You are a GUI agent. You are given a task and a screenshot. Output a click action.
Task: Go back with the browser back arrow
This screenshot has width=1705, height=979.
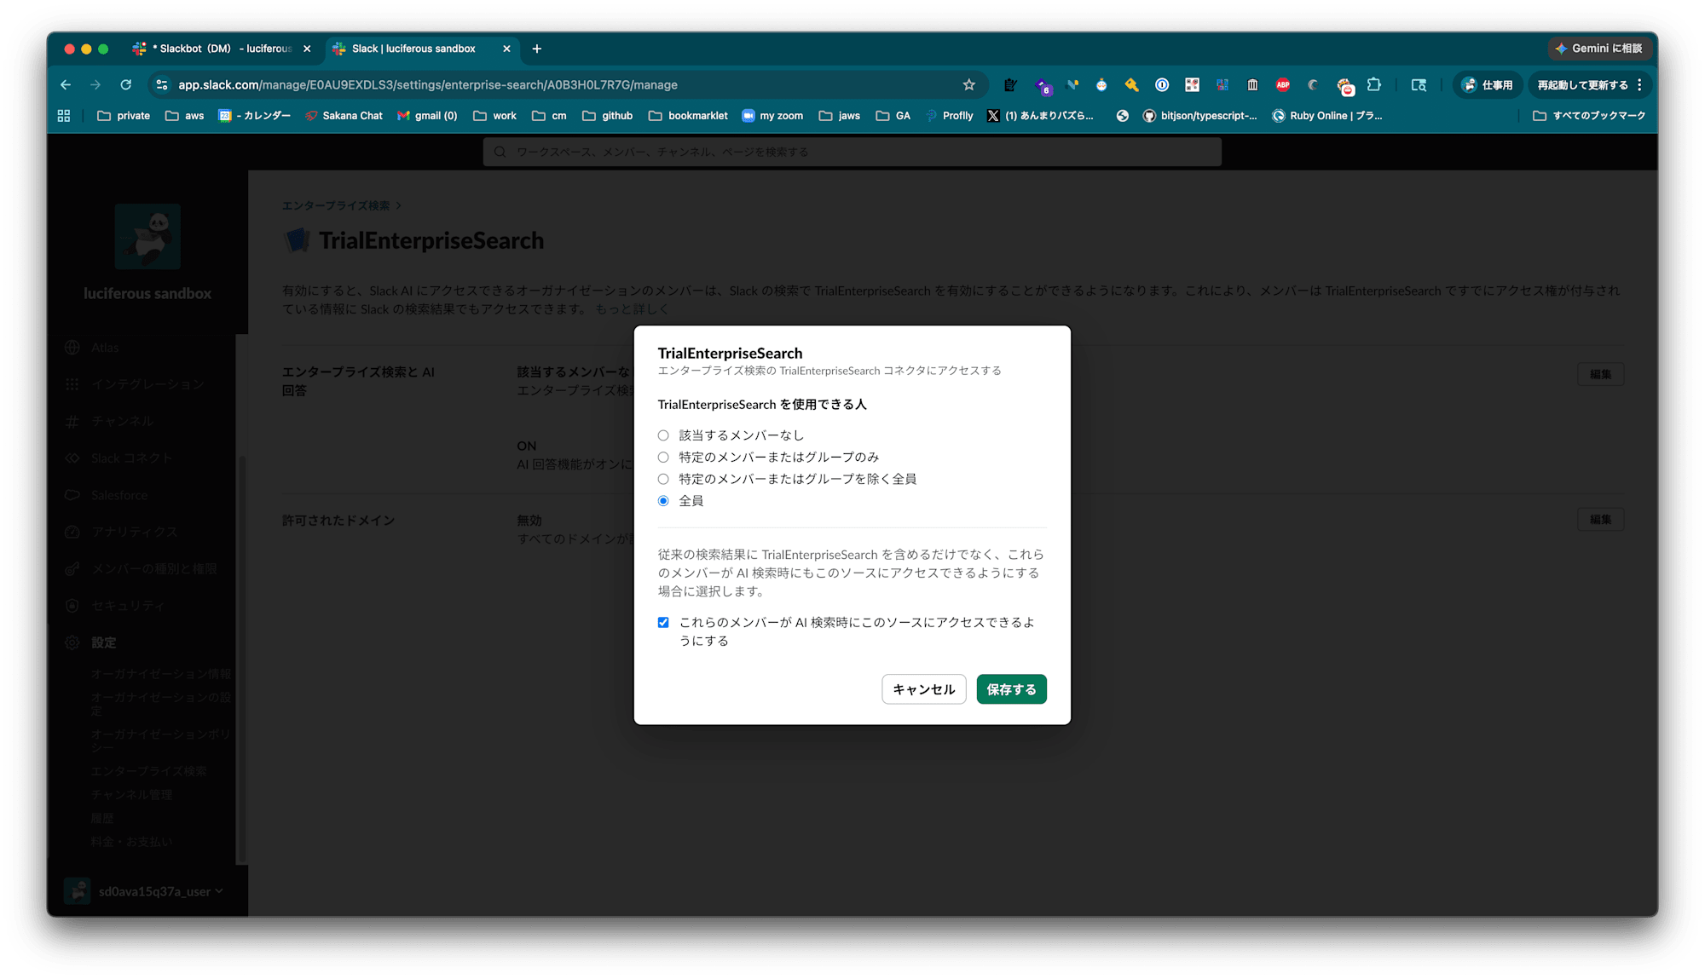click(x=66, y=85)
